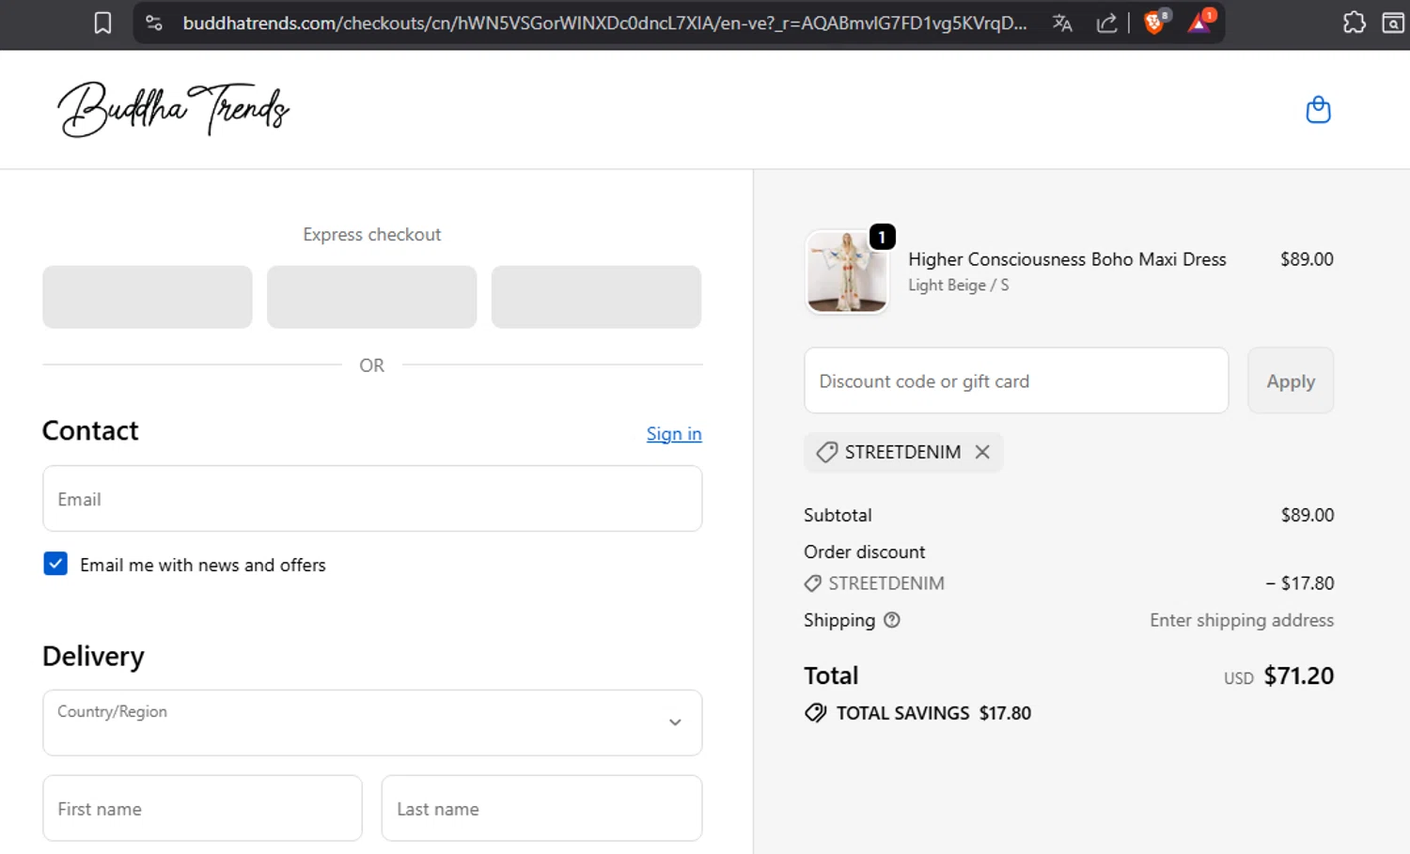The width and height of the screenshot is (1410, 854).
Task: Open Brave Rewards triangle icon
Action: (1200, 23)
